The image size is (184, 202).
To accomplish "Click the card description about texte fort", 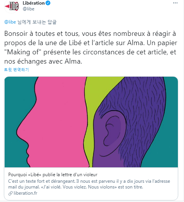I will [x=89, y=184].
